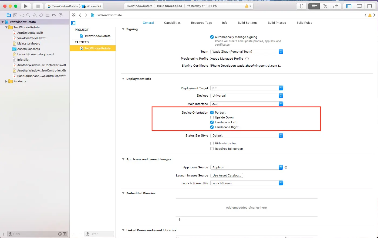Go back in editor history
Screen dimensions: 378x238
[x=80, y=15]
